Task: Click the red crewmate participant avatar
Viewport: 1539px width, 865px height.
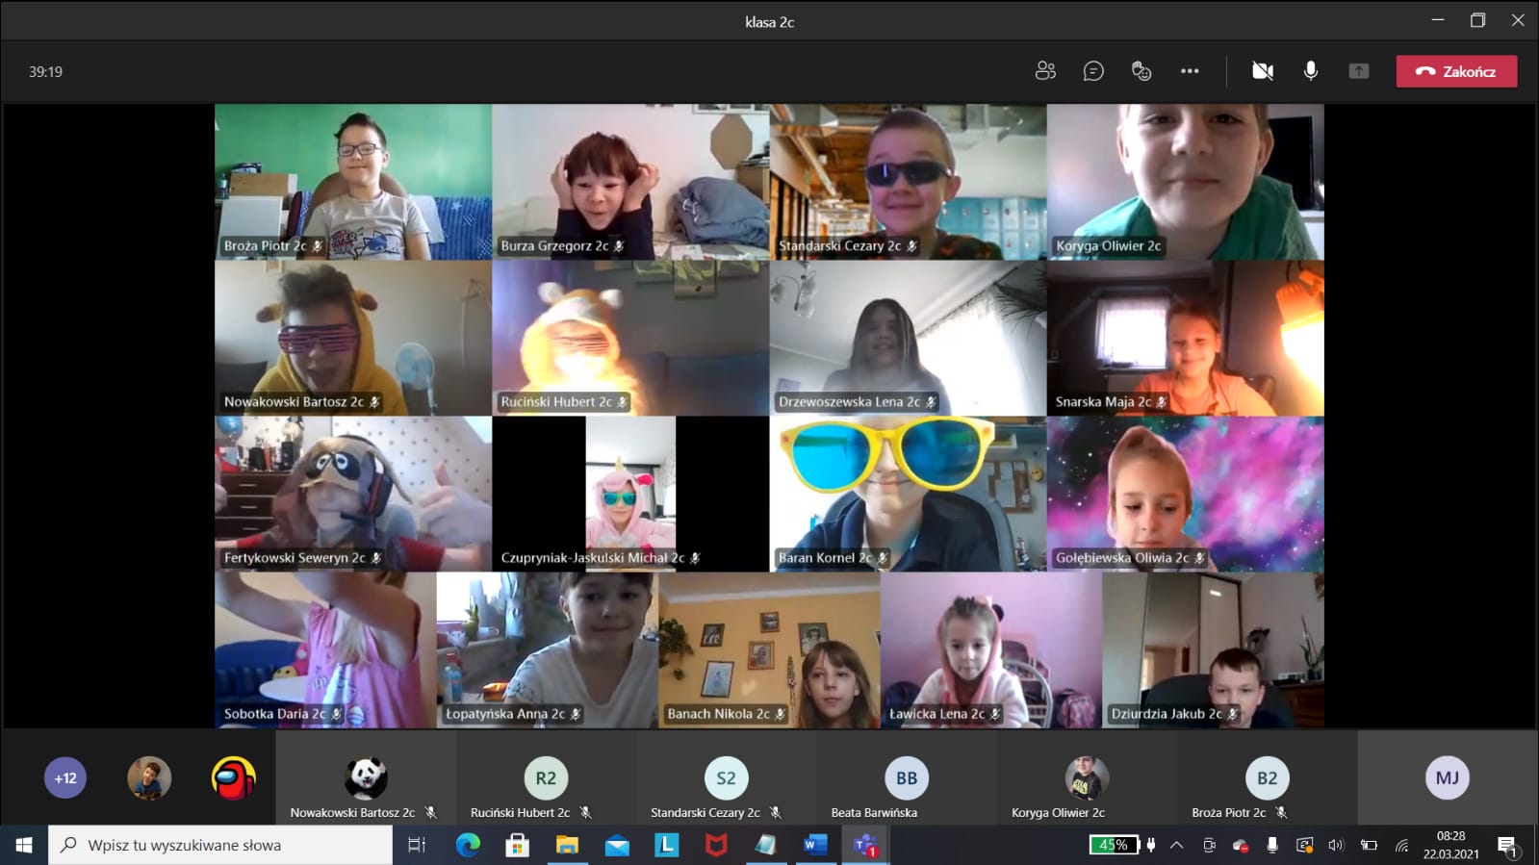Action: tap(233, 778)
